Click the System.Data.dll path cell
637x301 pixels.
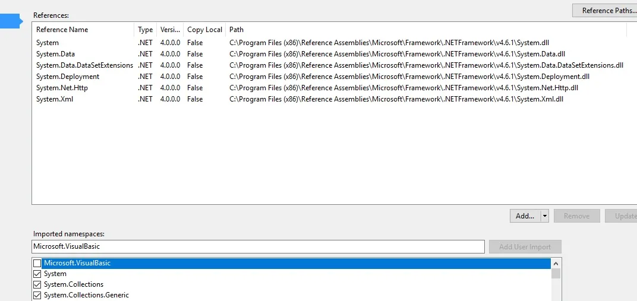[x=398, y=54]
